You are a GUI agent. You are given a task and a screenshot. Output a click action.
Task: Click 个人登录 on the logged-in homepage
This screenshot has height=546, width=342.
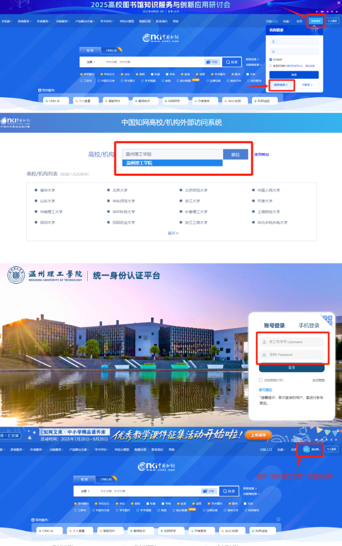point(332,449)
